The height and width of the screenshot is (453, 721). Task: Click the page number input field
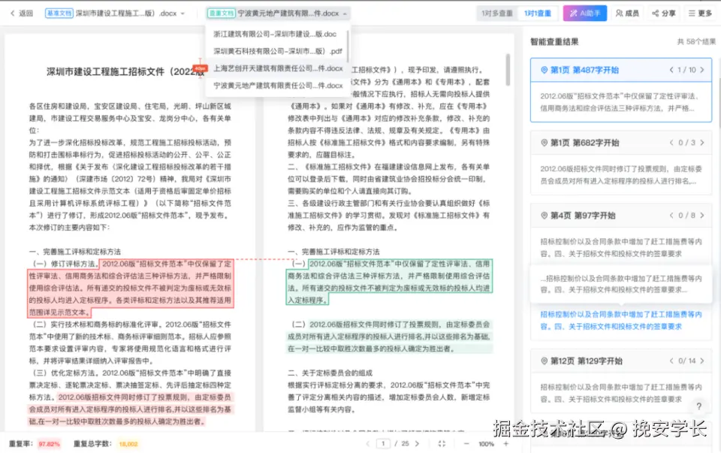pos(382,444)
